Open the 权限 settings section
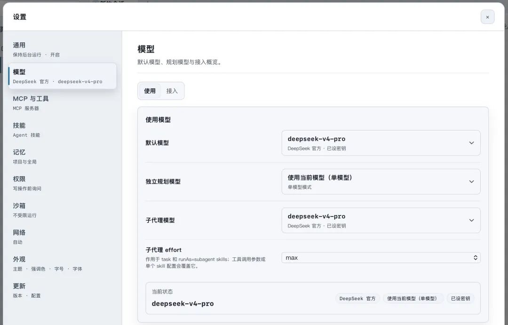The image size is (508, 325). [x=62, y=183]
